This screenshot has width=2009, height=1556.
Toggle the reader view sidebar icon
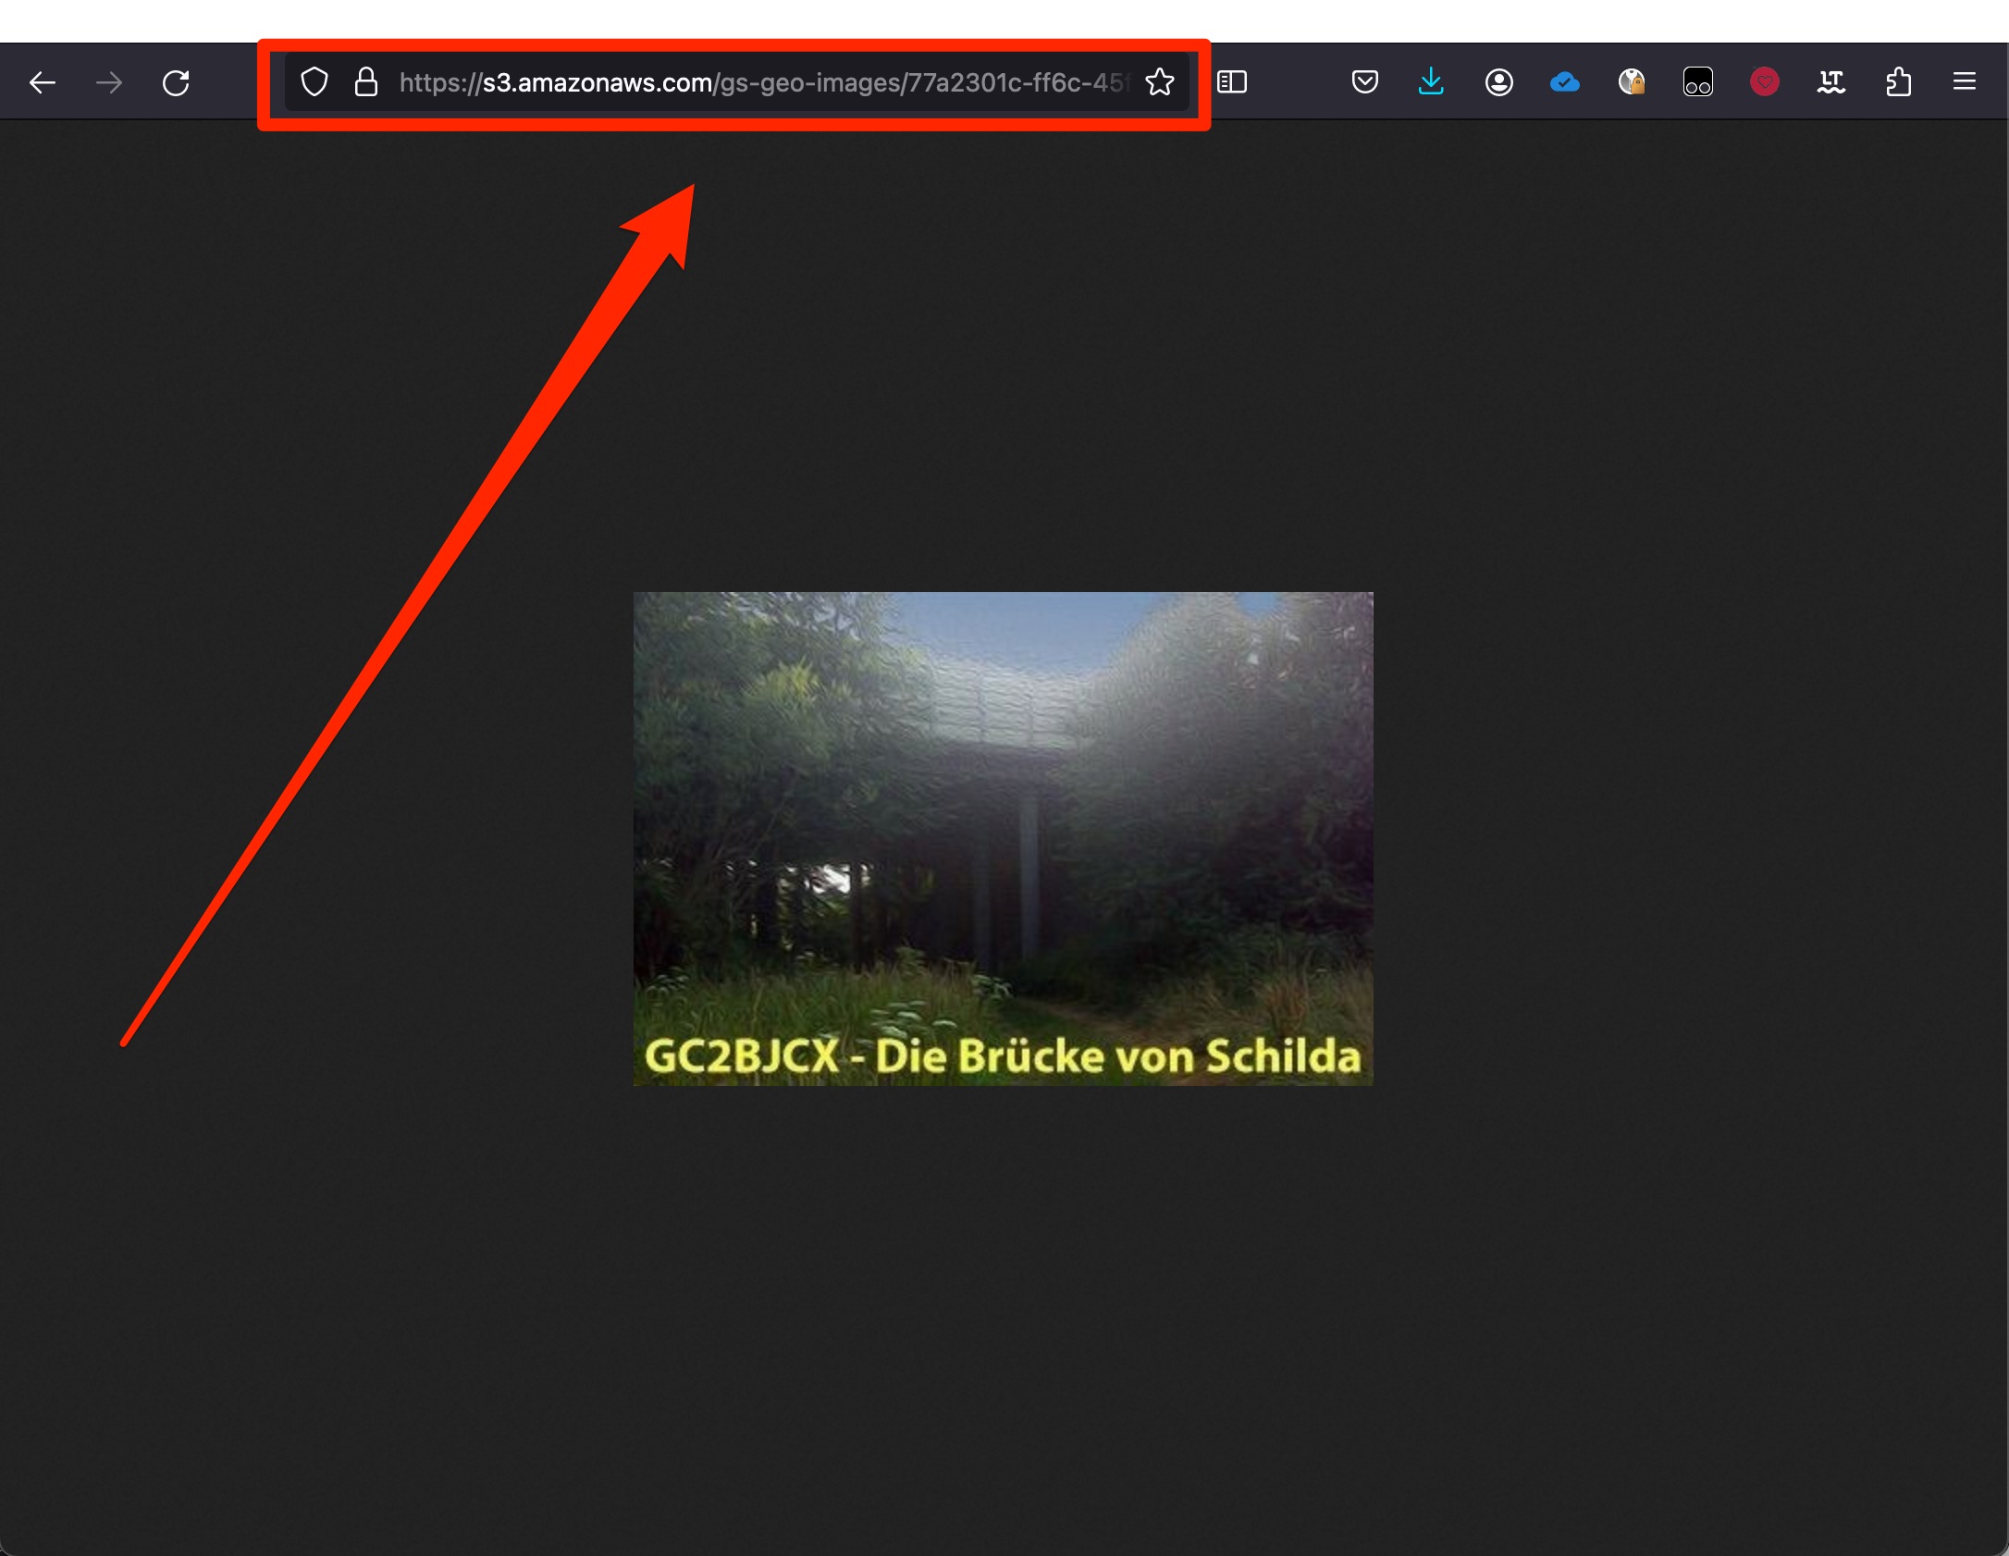tap(1232, 82)
